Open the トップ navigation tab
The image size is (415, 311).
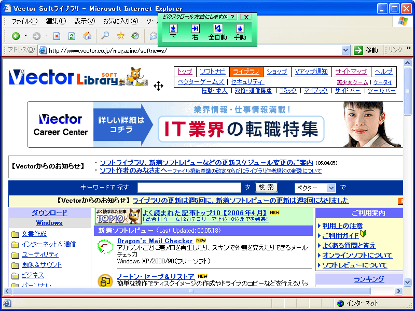185,72
